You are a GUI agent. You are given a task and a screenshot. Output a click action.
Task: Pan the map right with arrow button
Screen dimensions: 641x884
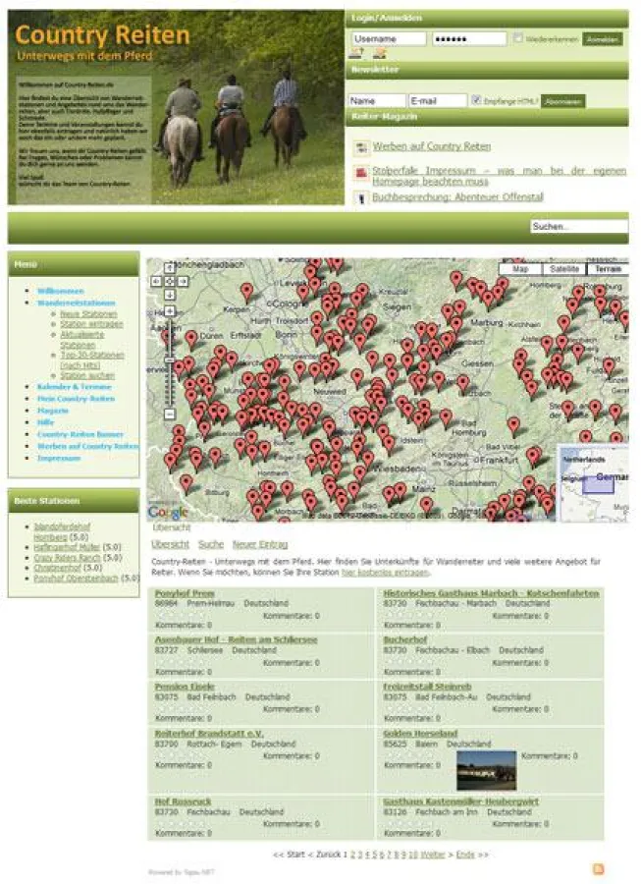tap(183, 281)
